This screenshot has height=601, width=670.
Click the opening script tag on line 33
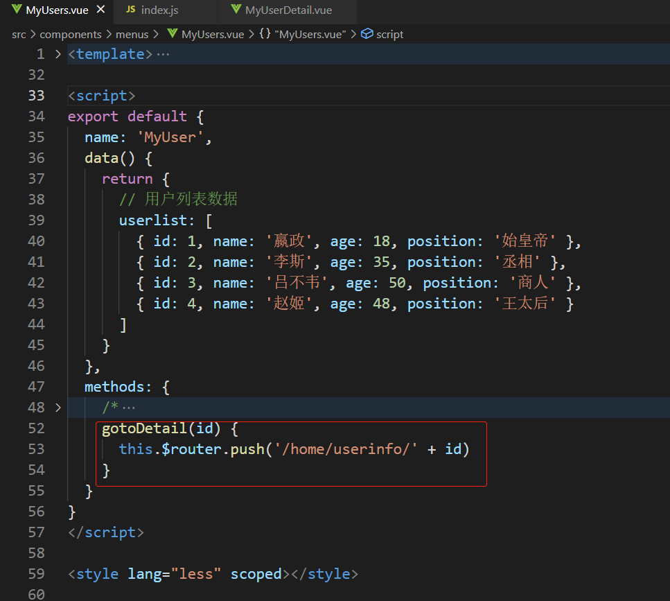[102, 96]
